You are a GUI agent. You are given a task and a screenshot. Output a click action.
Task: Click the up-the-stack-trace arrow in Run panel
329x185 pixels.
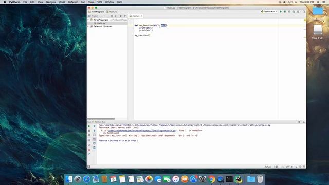pyautogui.click(x=94, y=126)
